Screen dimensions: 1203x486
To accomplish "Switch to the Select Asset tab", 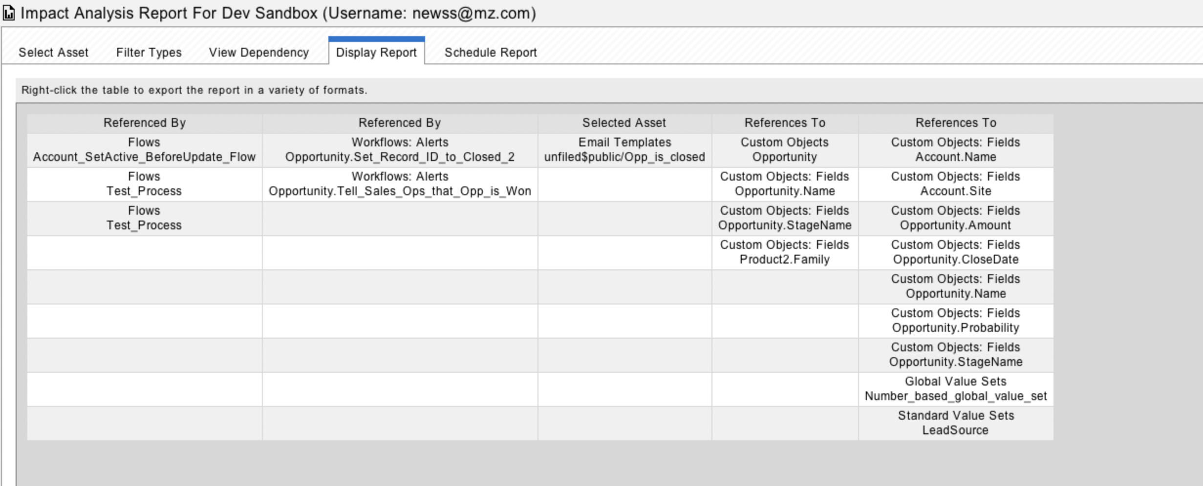I will pyautogui.click(x=53, y=52).
